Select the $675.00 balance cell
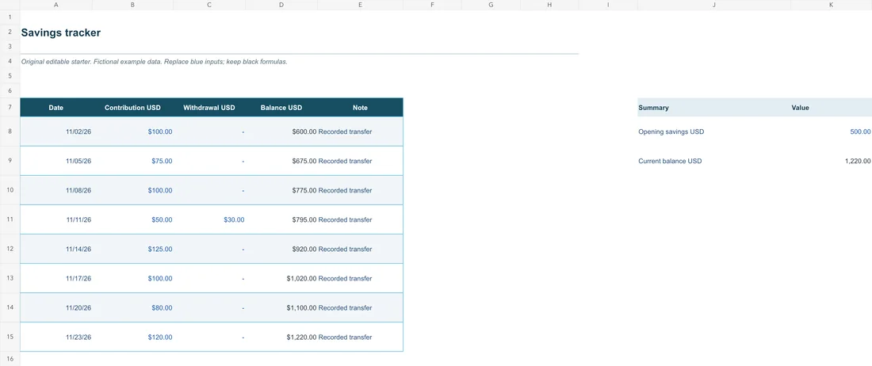Image resolution: width=872 pixels, height=366 pixels. coord(281,161)
